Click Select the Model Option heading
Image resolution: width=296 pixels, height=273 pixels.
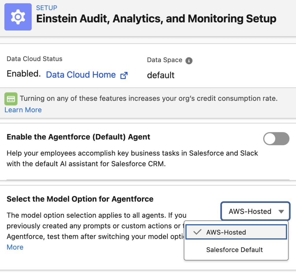80,199
